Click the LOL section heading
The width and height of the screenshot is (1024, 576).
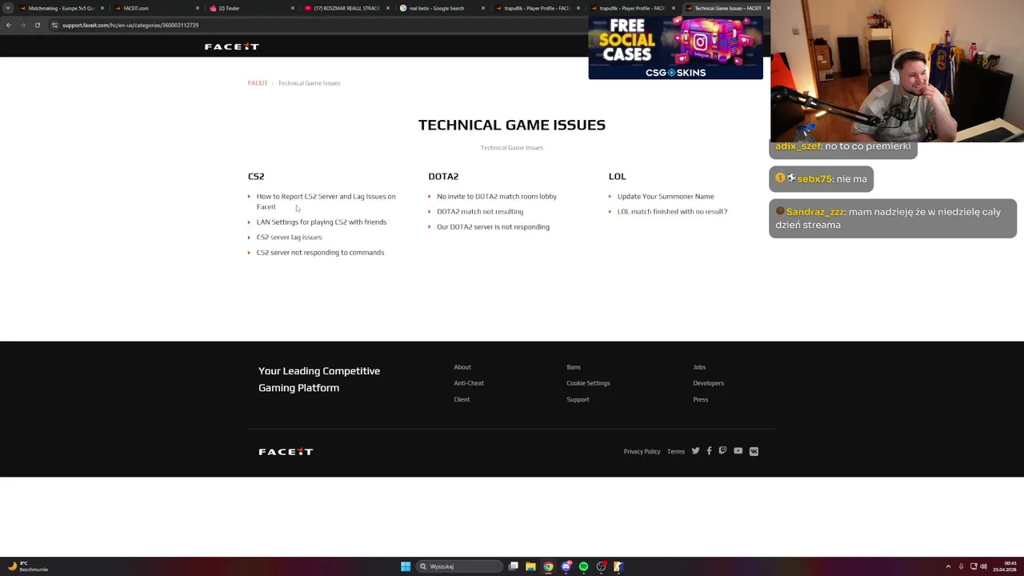[617, 176]
